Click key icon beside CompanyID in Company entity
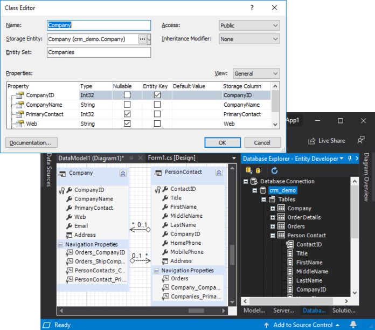 (62, 190)
